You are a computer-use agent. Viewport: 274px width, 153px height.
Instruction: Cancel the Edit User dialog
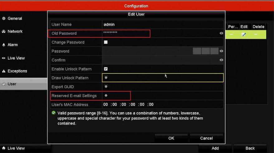click(206, 138)
